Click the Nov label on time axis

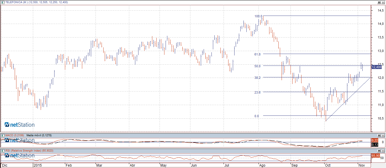pyautogui.click(x=361, y=165)
